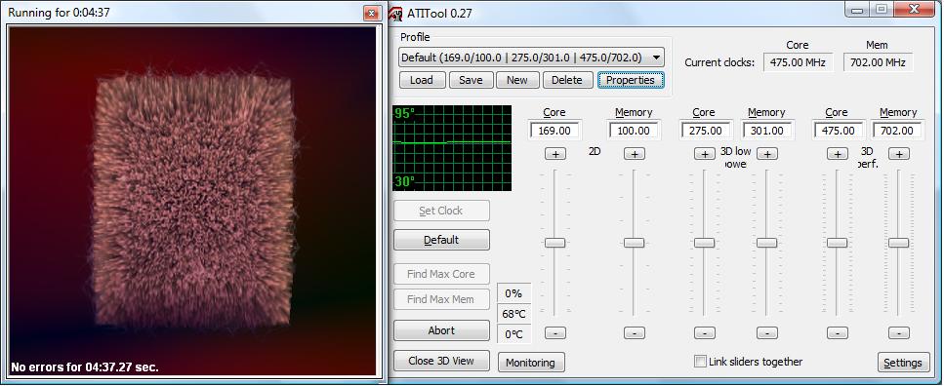Click the ATITool logo icon in title bar

point(395,12)
